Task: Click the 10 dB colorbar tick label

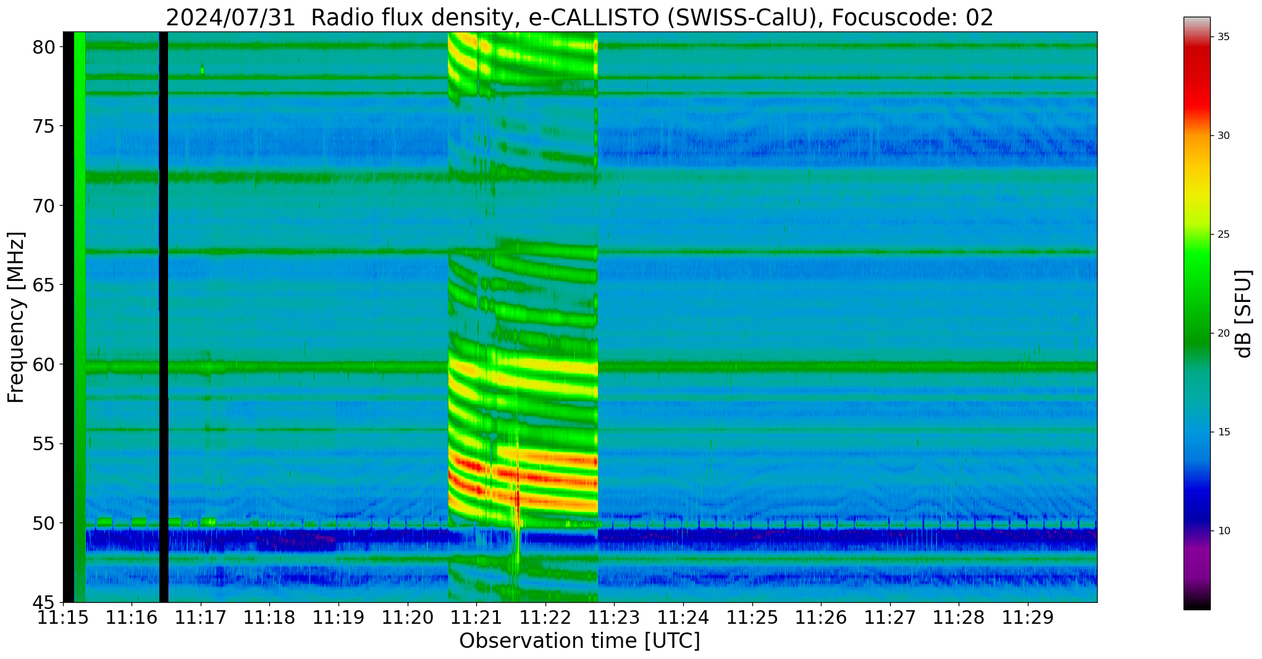Action: click(x=1224, y=531)
